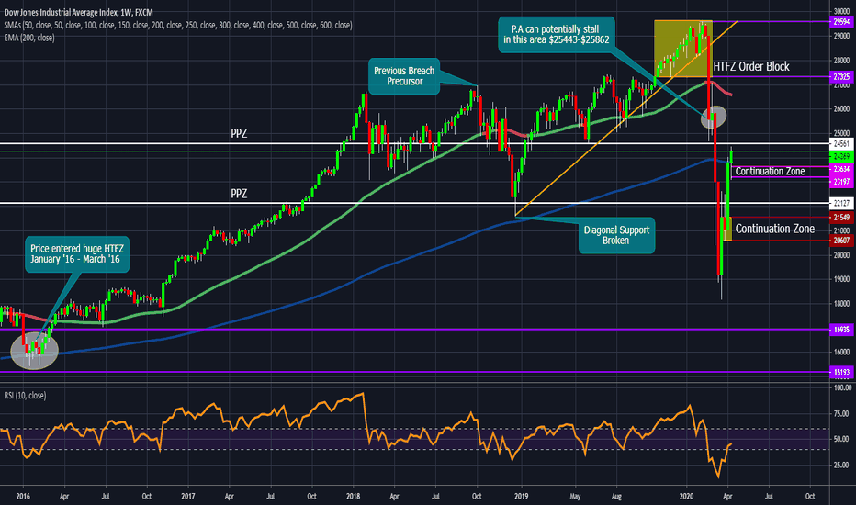
Task: Select the 'Diagonal Support Broken' callout
Action: [616, 235]
